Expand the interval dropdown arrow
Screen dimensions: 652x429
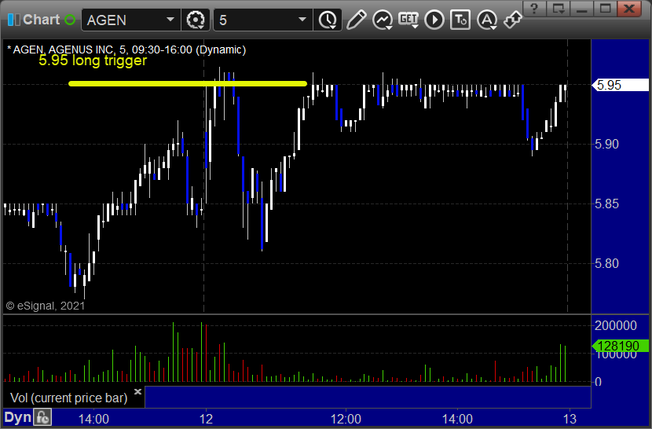point(302,20)
